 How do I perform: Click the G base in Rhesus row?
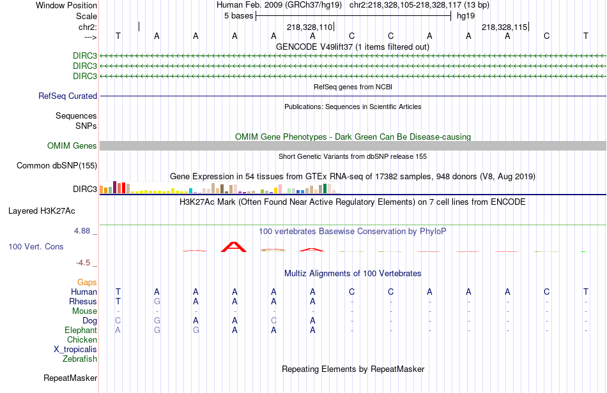pos(157,301)
